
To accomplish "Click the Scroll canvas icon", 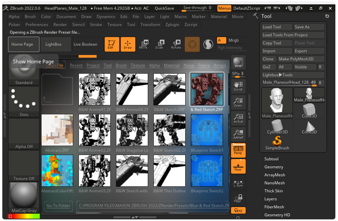I will click(238, 86).
